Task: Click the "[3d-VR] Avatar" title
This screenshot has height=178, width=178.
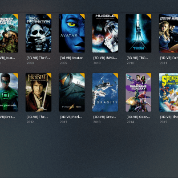Action: click(x=71, y=58)
